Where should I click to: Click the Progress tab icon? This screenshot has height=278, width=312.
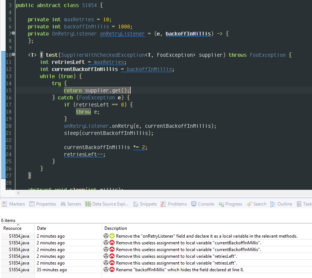click(221, 204)
